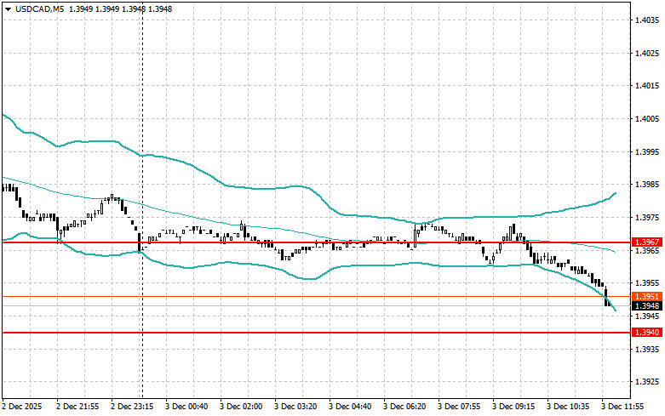Click the 1.3935 price axis value
665x416 pixels.
click(647, 349)
